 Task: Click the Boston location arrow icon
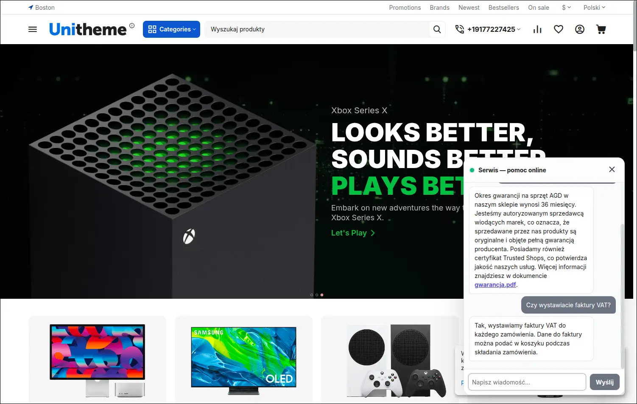(x=31, y=8)
